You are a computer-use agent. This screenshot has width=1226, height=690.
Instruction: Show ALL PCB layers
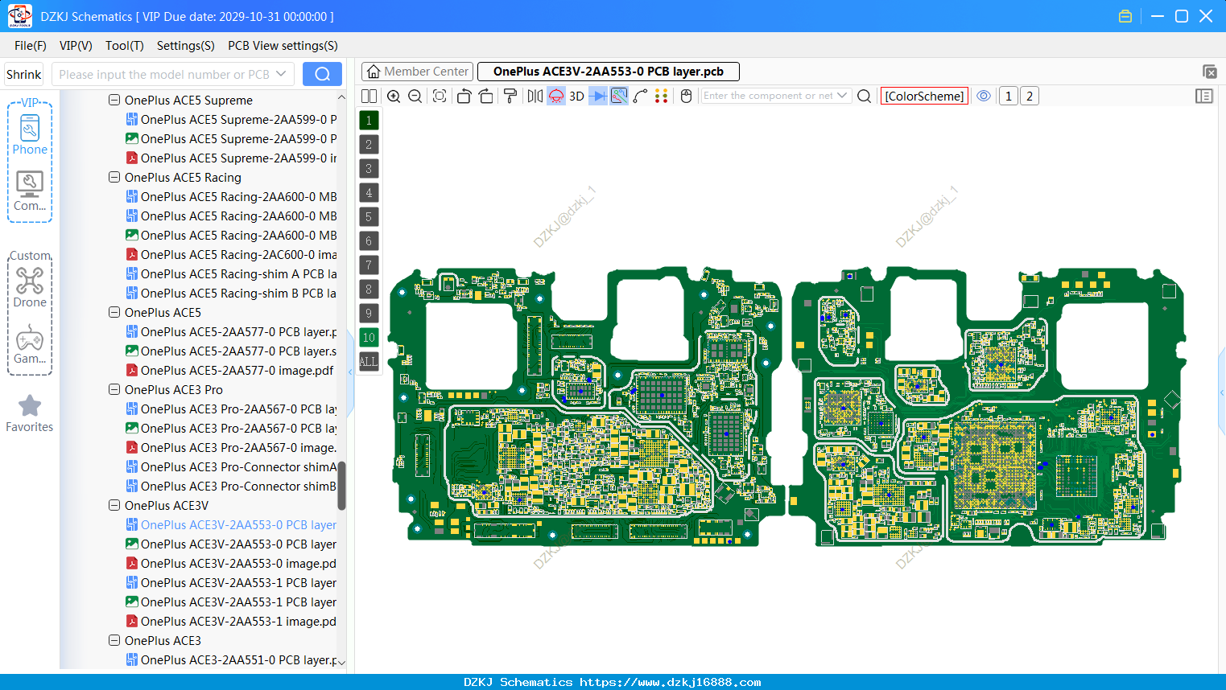point(369,362)
